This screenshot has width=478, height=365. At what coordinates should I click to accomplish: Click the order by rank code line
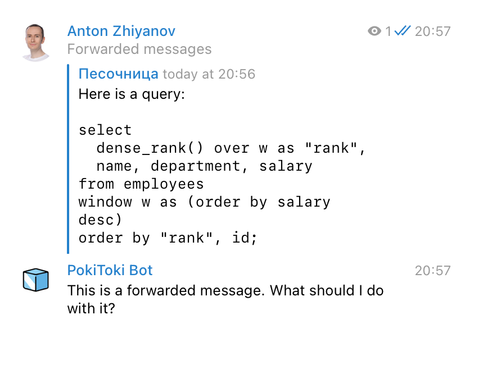(168, 238)
